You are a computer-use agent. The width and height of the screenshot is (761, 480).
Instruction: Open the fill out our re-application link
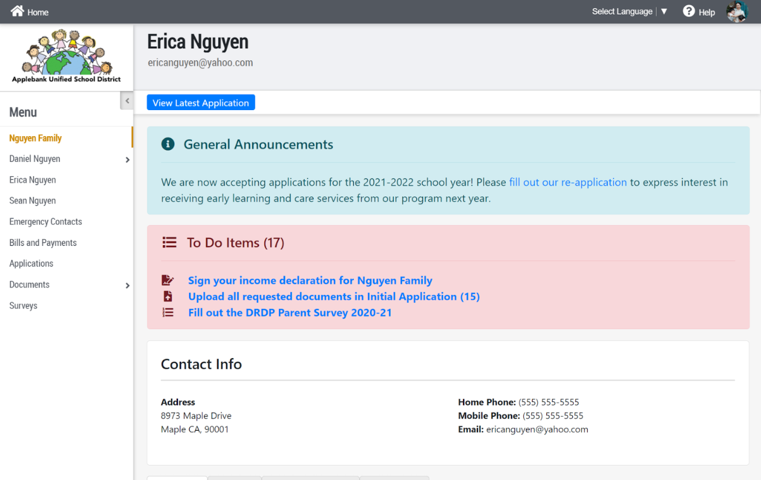coord(568,182)
